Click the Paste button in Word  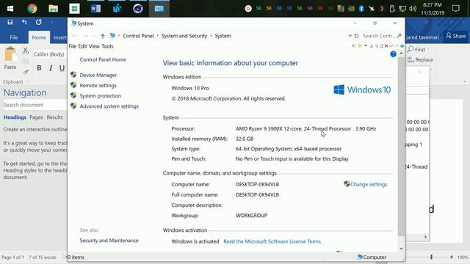[10, 59]
